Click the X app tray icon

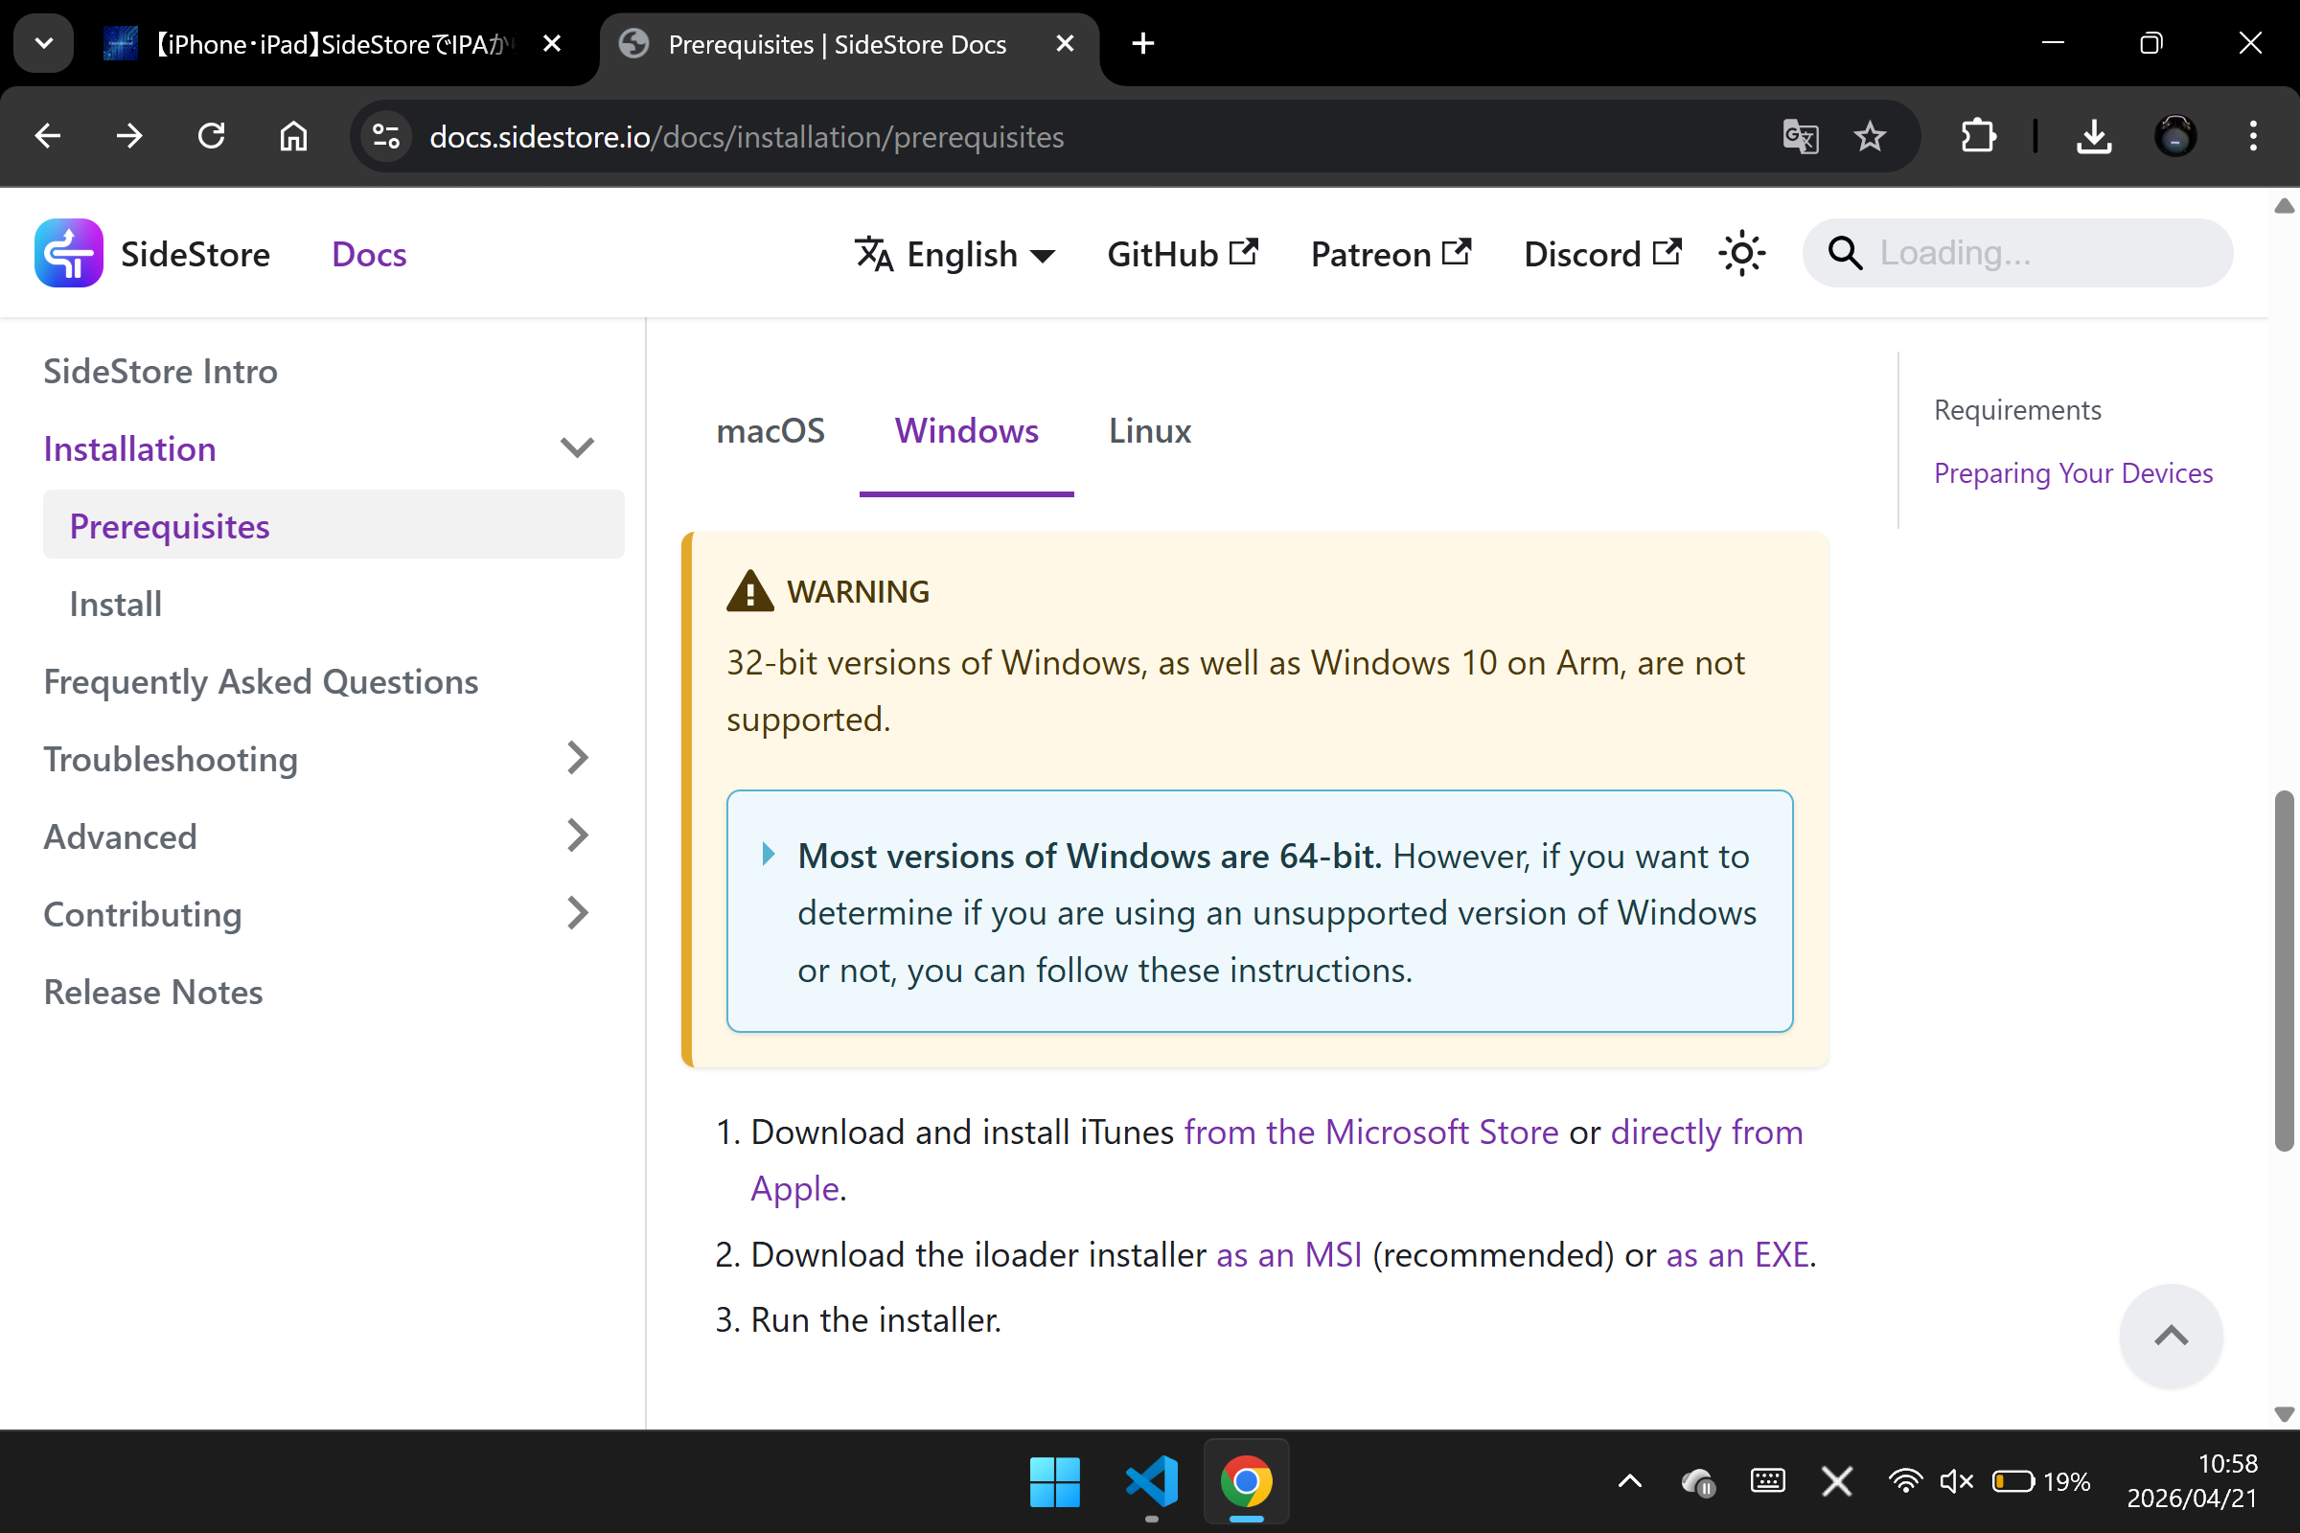tap(1836, 1482)
